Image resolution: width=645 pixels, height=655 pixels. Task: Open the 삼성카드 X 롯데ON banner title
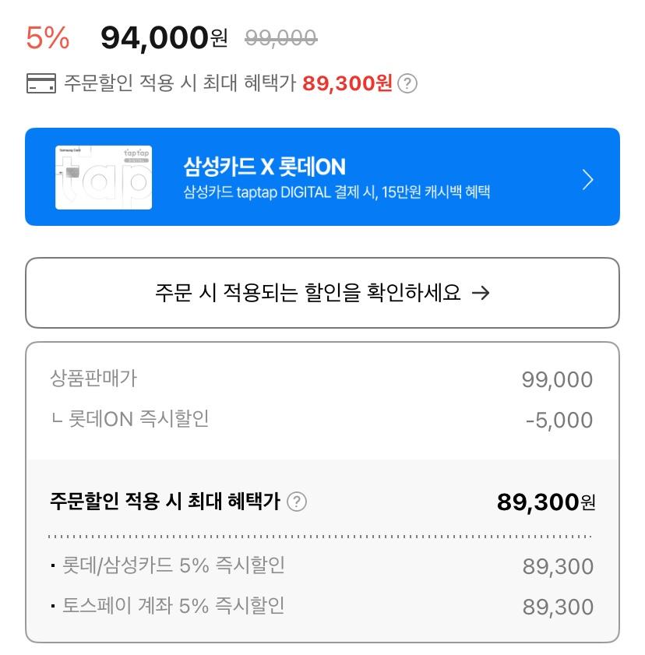pos(265,166)
